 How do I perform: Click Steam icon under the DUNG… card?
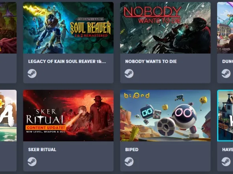tap(226, 74)
